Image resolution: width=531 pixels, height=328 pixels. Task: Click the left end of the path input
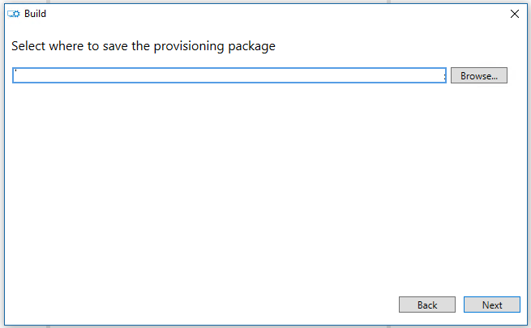[x=19, y=75]
